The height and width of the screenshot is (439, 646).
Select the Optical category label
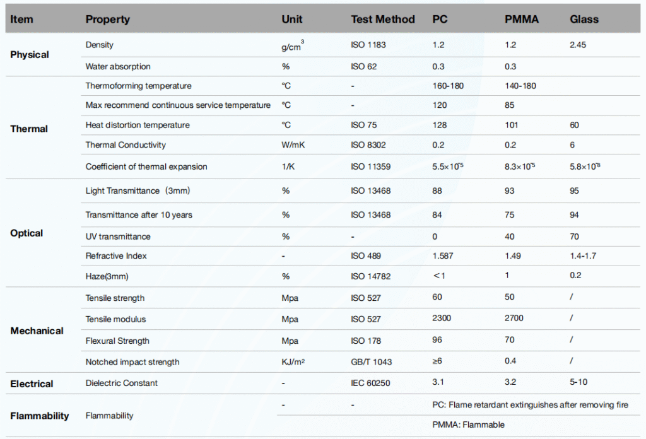(x=26, y=233)
